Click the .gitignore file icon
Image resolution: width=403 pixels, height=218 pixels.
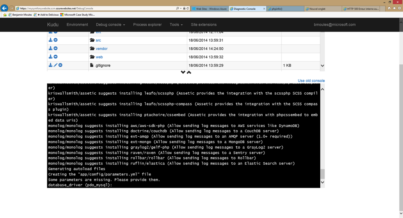92,65
